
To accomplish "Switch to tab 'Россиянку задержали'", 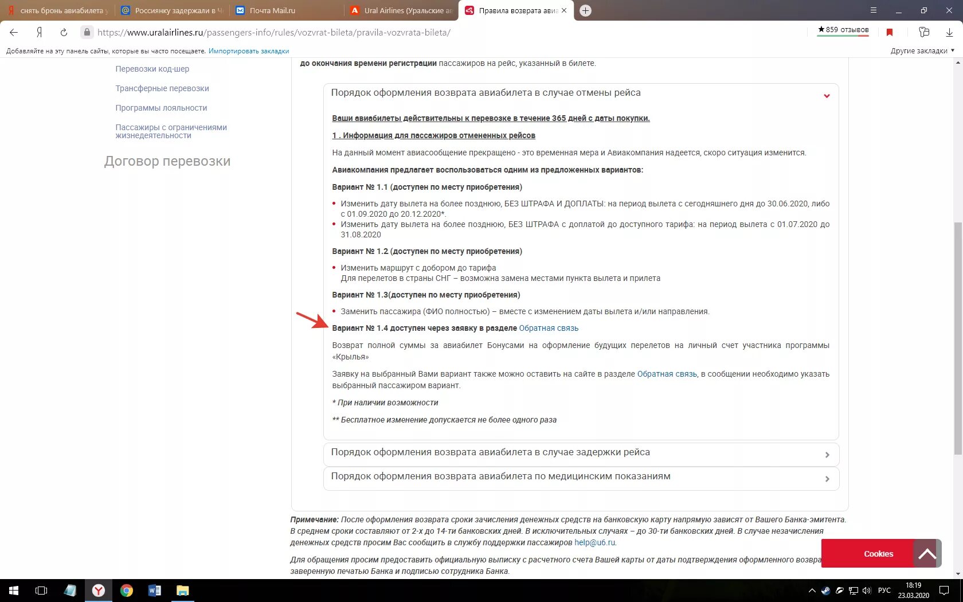I will click(172, 10).
